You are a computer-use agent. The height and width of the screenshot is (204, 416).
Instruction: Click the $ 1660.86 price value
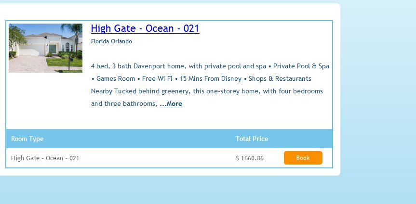pos(250,158)
